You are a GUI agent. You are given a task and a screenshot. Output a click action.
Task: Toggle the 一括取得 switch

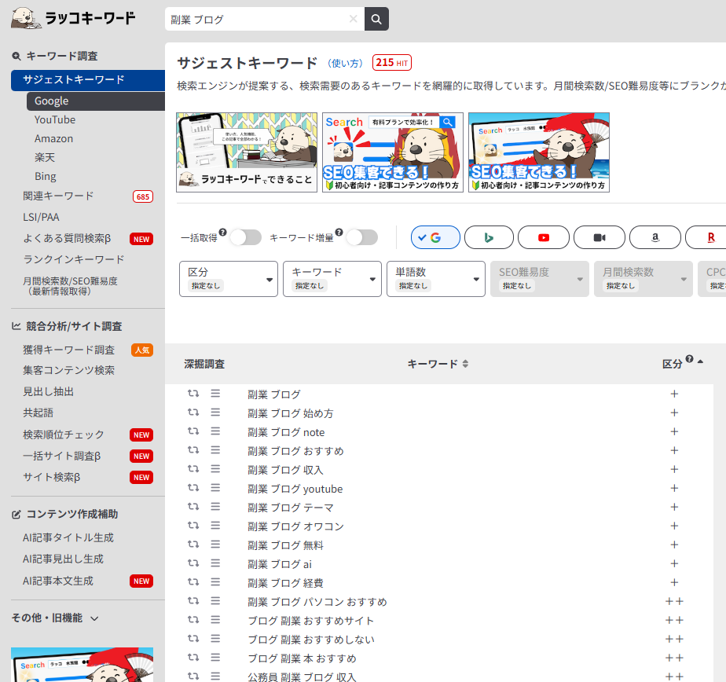(244, 237)
